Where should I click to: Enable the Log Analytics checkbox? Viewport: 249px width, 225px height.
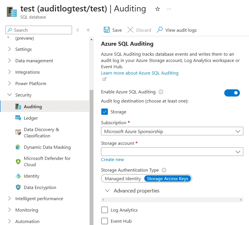(x=104, y=210)
